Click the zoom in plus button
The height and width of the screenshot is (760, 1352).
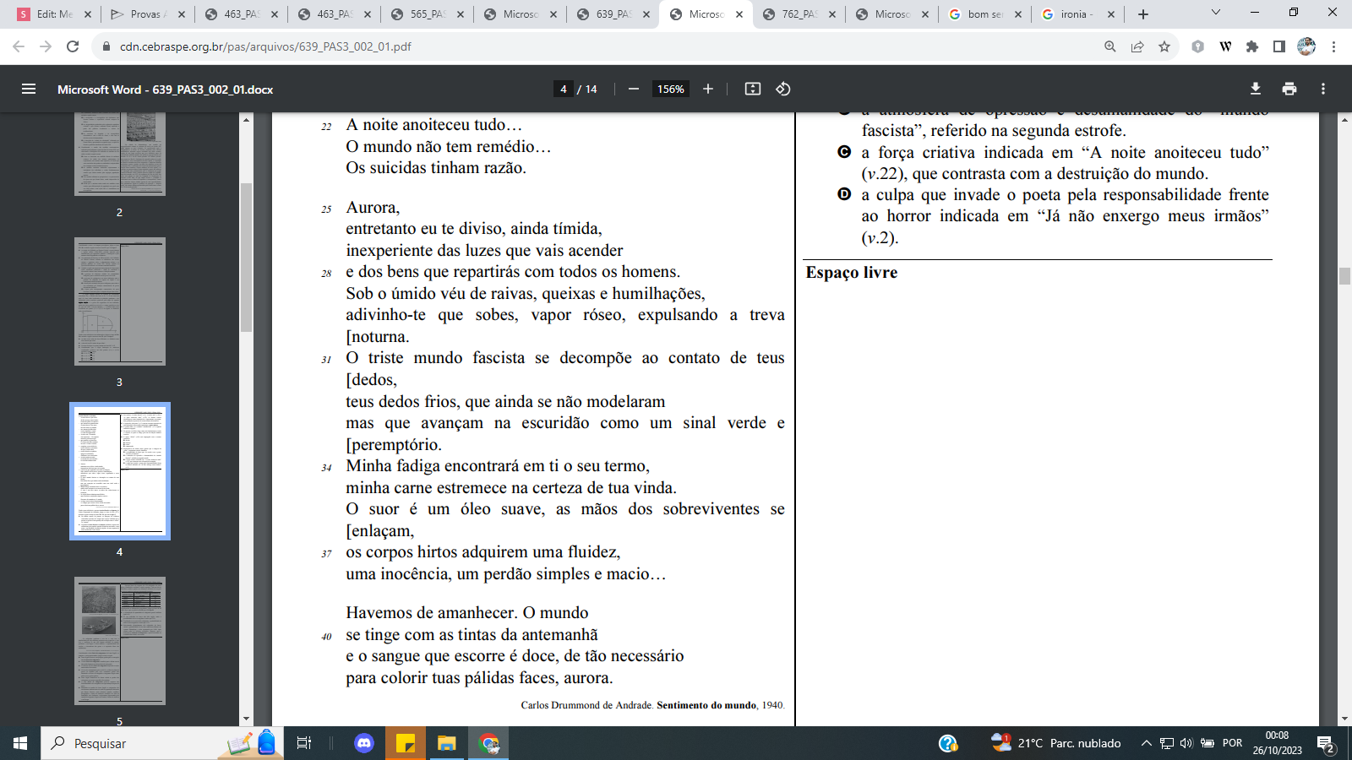708,89
